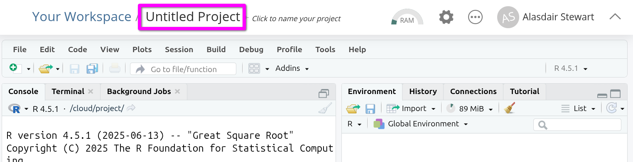This screenshot has width=633, height=162.
Task: Go to Your Workspace link
Action: tap(82, 17)
